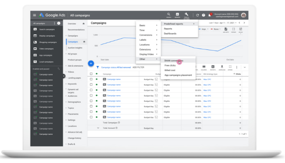Open the account avatar picture
Viewport: 285px width, 163px height.
pos(244,15)
